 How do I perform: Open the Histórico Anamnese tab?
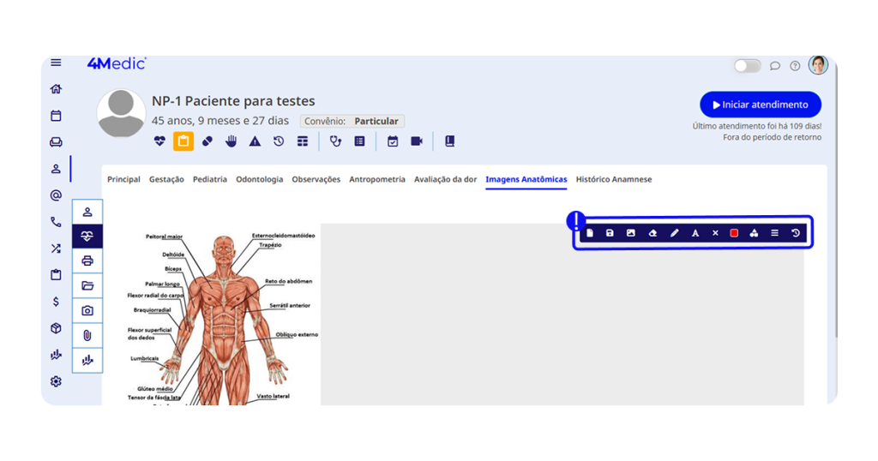(614, 180)
